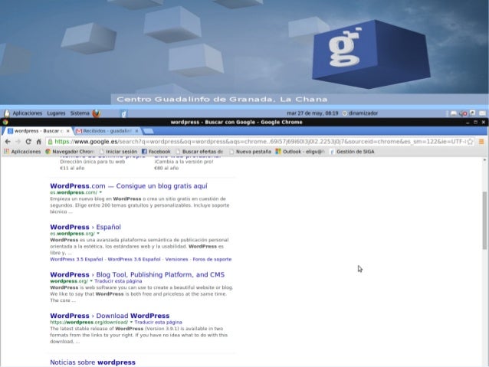Open the 'Foros de soporte' sitelink
Screen dimensions: 489x367
coord(212,259)
